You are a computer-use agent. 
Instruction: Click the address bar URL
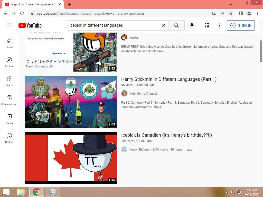pos(90,13)
